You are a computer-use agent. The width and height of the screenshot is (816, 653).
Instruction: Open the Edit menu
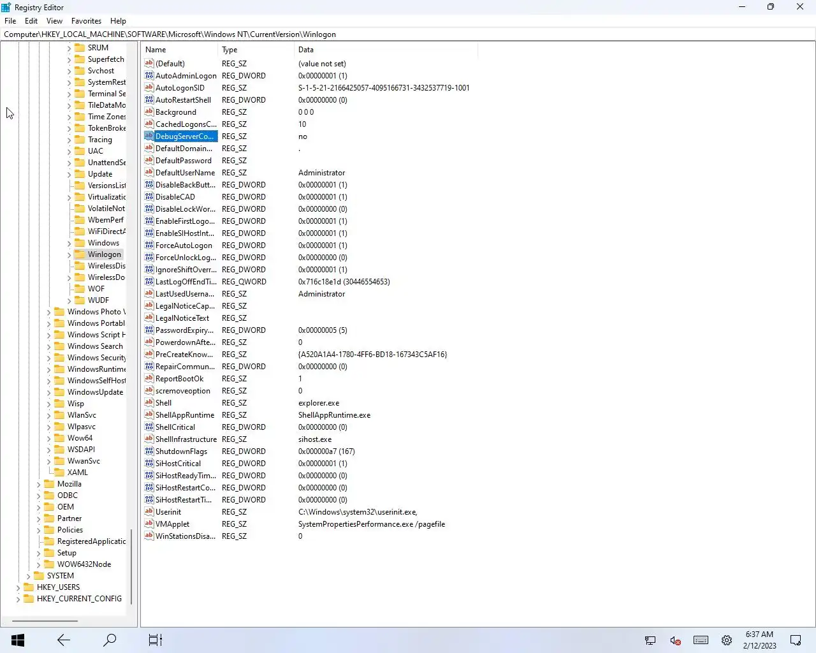tap(31, 20)
